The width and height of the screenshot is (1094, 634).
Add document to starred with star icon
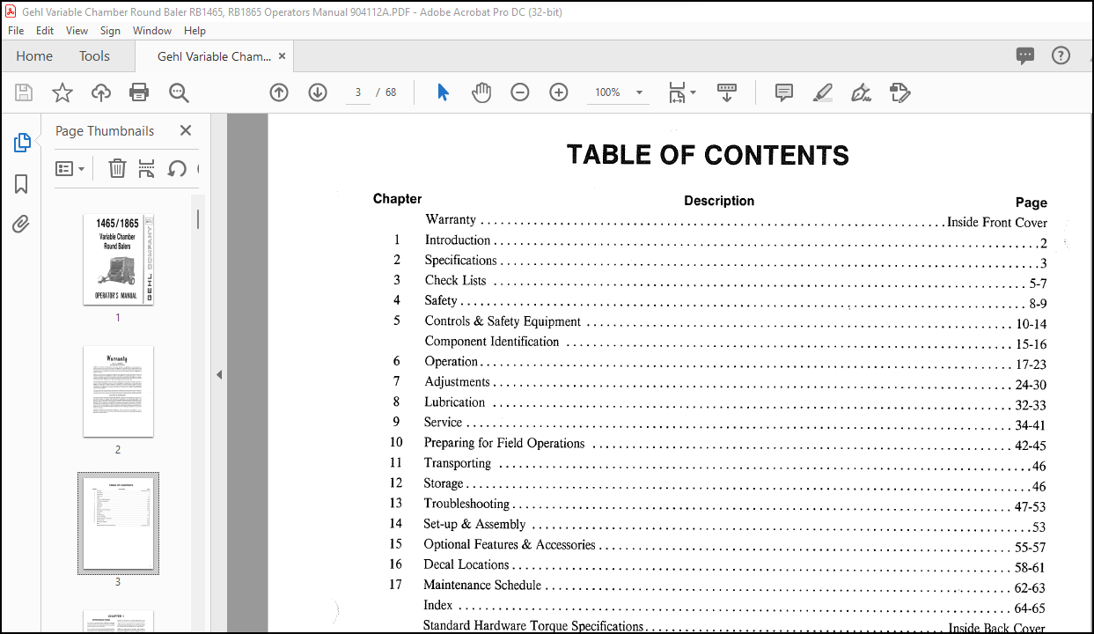click(62, 92)
